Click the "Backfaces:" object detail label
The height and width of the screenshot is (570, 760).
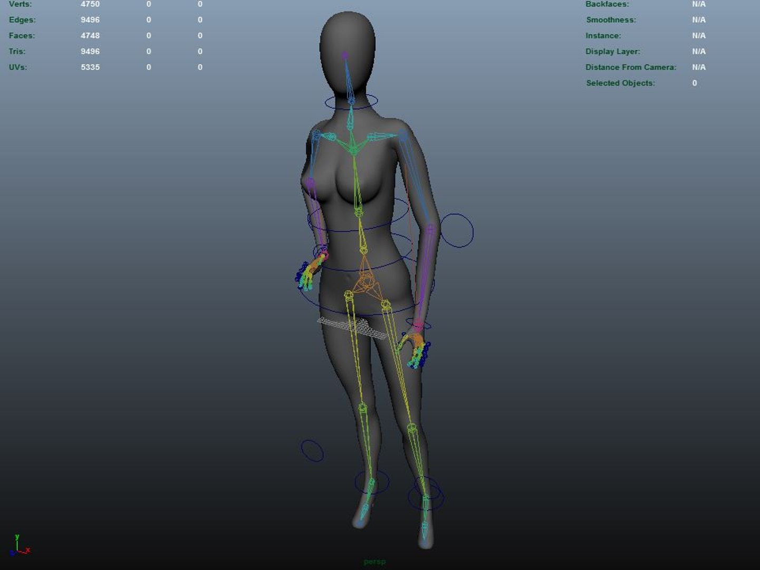[x=607, y=4]
